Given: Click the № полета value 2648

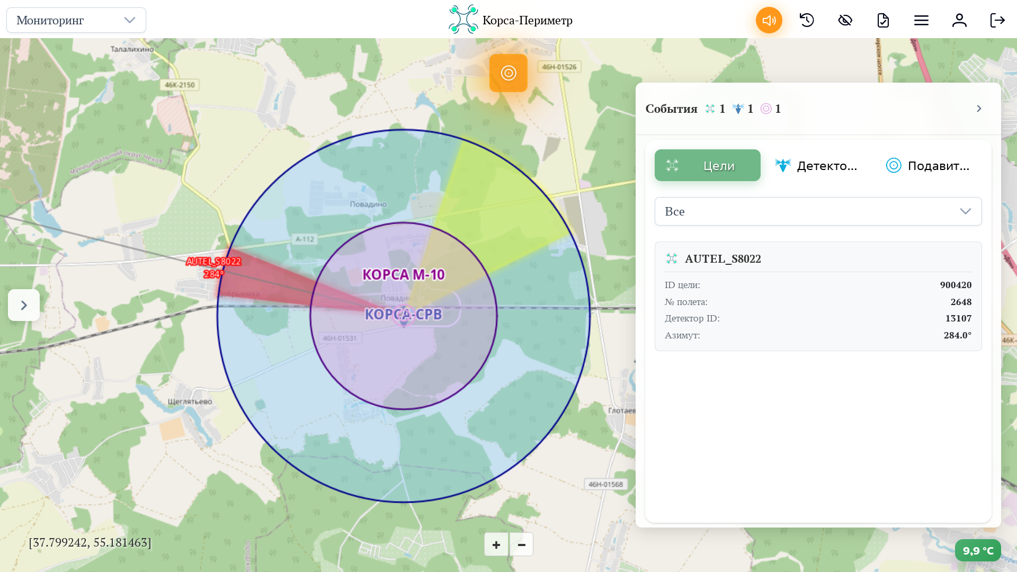Looking at the screenshot, I should 961,302.
